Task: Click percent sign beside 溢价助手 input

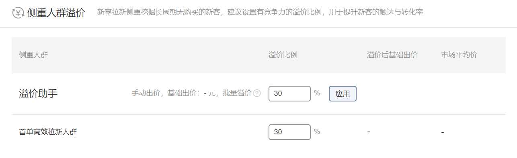Action: click(317, 93)
